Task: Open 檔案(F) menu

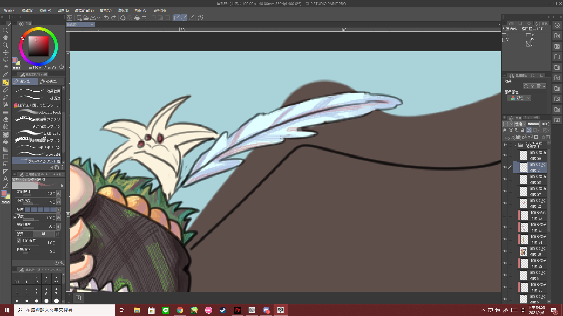Action: click(x=10, y=10)
